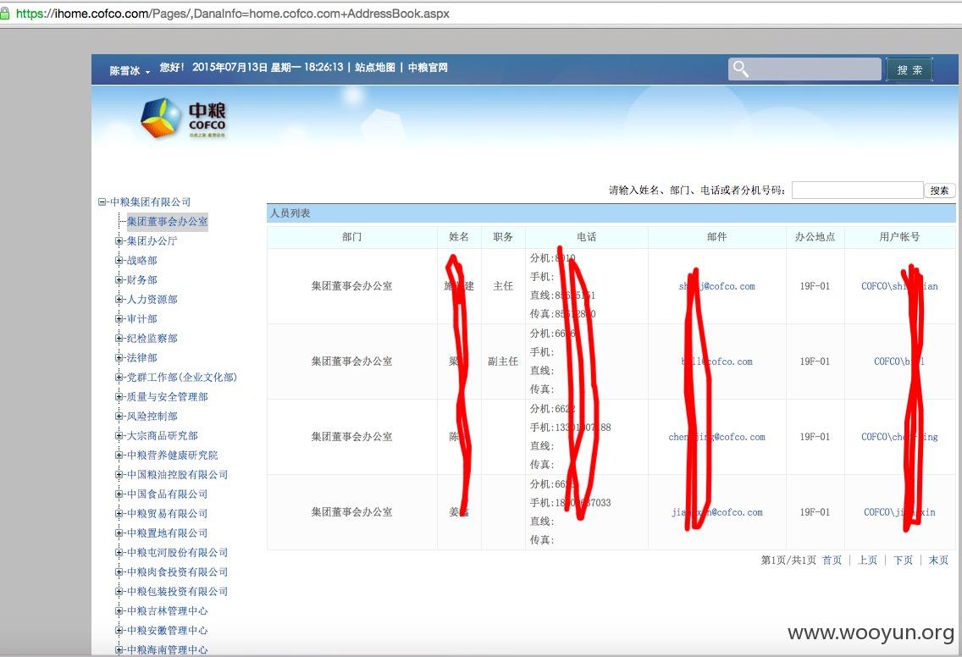Expand the 质量与安全管理部 node
Image resolution: width=962 pixels, height=657 pixels.
(x=119, y=397)
